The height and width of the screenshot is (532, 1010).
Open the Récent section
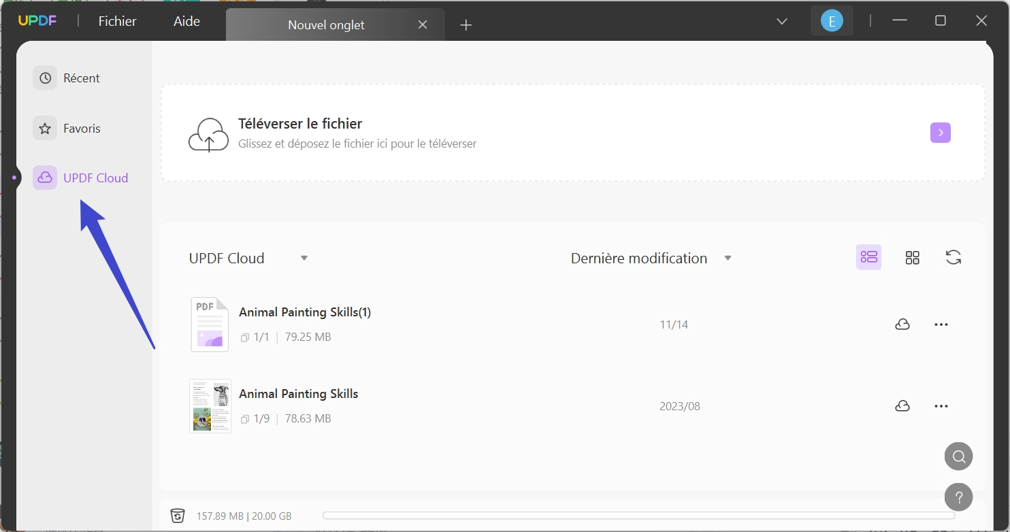[67, 78]
